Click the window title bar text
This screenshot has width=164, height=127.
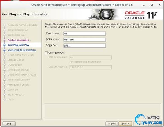(x=82, y=5)
